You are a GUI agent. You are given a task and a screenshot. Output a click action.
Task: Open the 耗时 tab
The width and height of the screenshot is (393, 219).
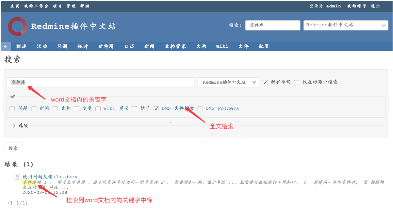pyautogui.click(x=83, y=46)
